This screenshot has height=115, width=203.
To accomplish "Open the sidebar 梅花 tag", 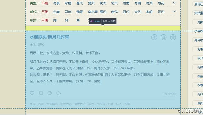I will pyautogui.click(x=198, y=76).
